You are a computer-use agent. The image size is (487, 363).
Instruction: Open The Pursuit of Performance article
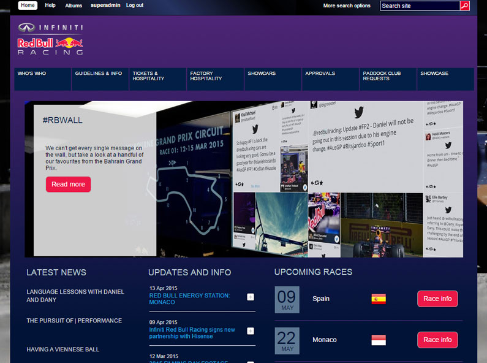click(x=74, y=321)
